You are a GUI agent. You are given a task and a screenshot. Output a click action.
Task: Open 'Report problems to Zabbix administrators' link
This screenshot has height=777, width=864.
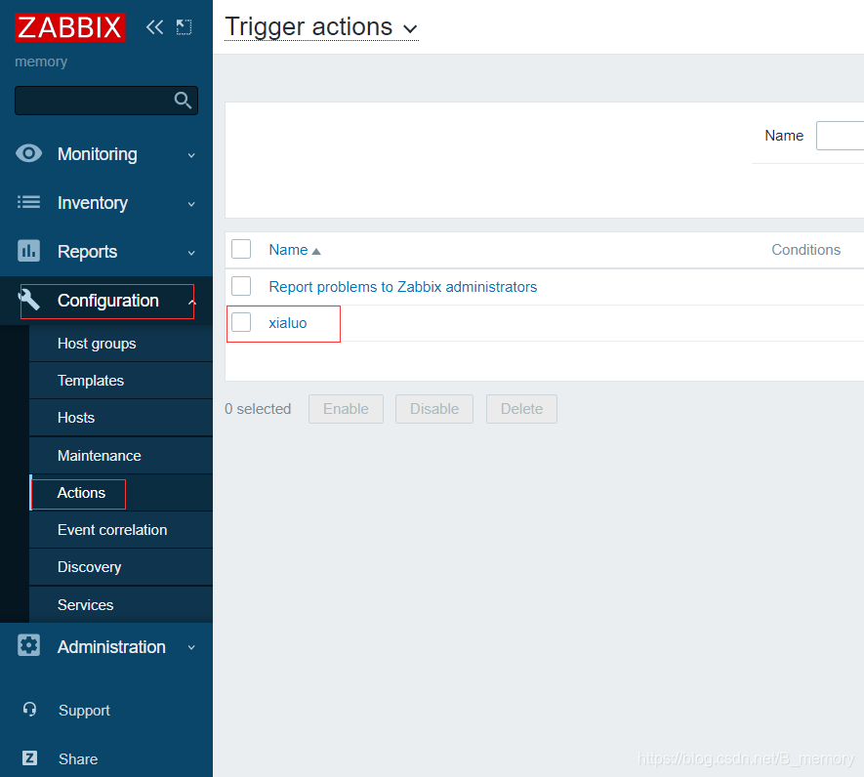pyautogui.click(x=403, y=287)
